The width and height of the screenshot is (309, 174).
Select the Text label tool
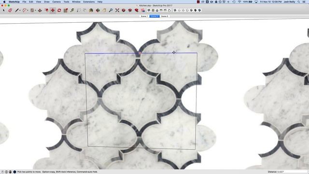79,10
